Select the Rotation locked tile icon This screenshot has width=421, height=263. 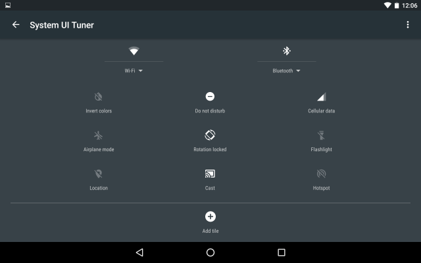pyautogui.click(x=210, y=135)
